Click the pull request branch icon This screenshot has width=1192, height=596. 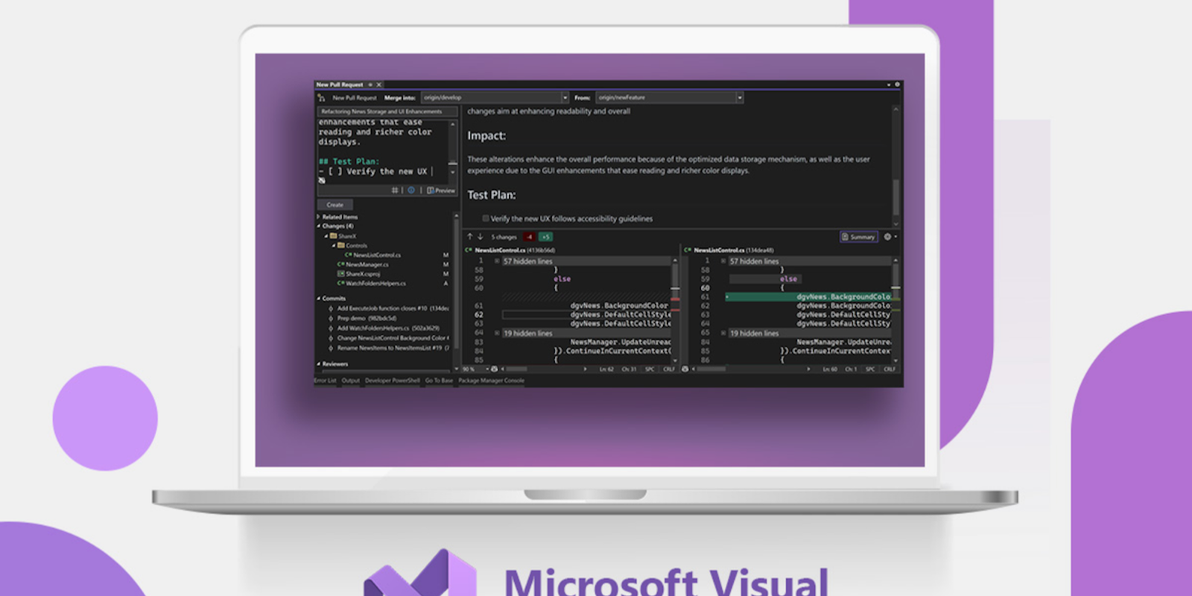[321, 98]
